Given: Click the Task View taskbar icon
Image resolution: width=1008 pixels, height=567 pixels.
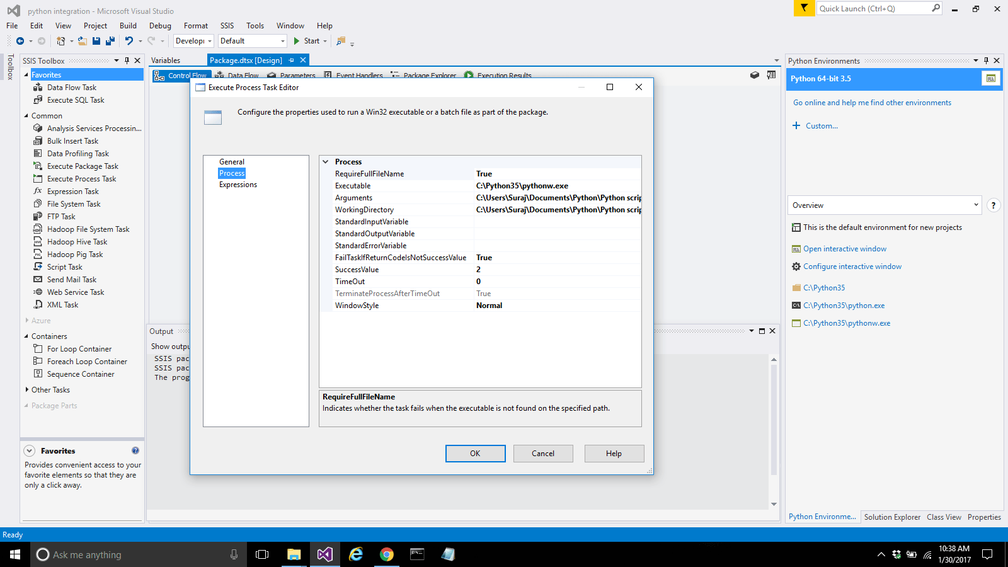Looking at the screenshot, I should (262, 554).
